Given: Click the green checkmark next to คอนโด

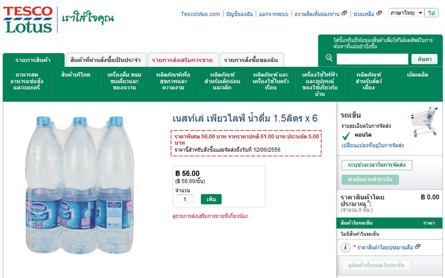Looking at the screenshot, I should [x=346, y=136].
